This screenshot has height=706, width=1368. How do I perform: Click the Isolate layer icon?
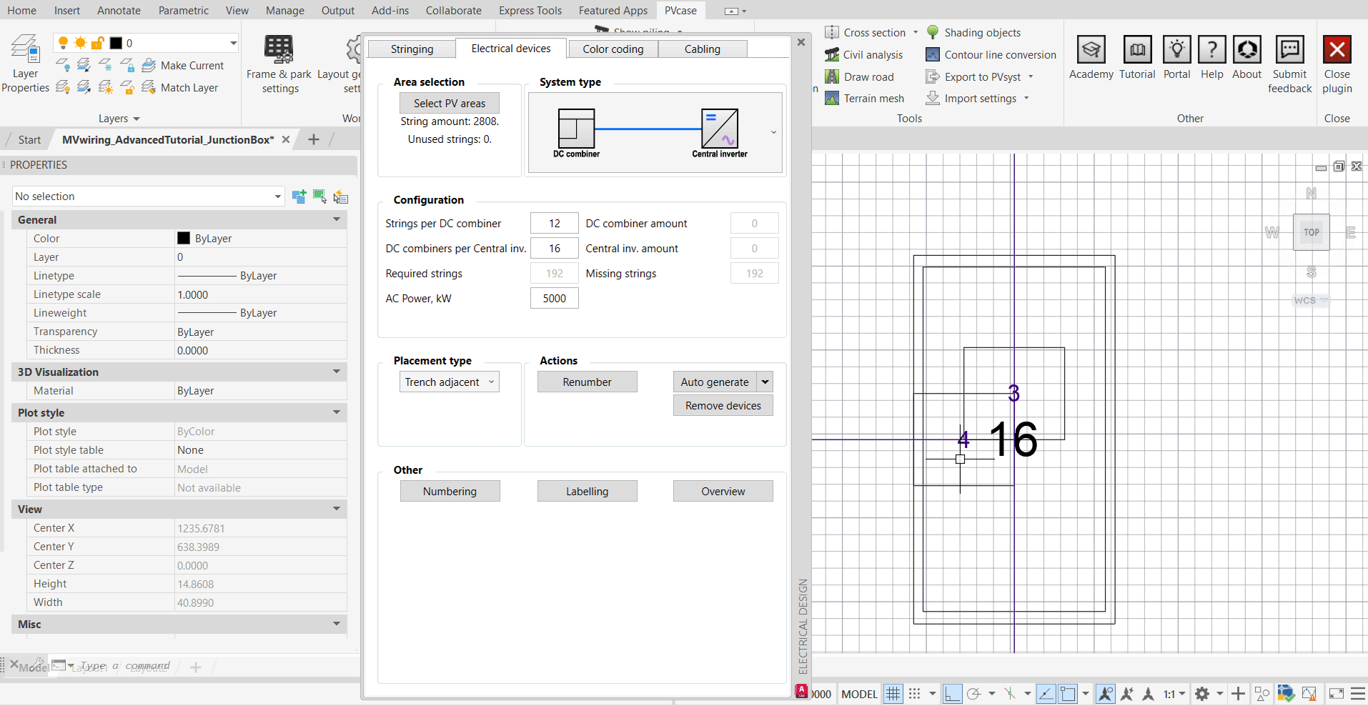(84, 66)
